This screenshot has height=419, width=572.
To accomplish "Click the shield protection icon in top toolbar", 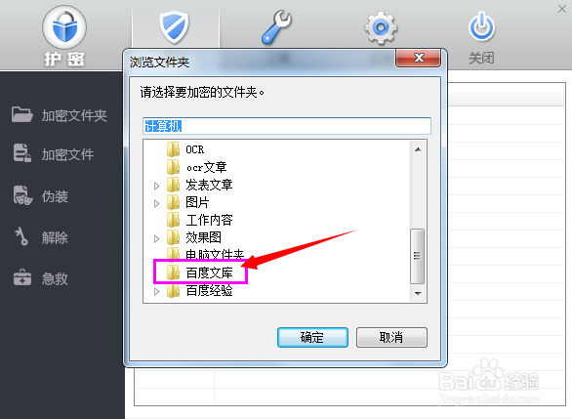I will (x=175, y=27).
